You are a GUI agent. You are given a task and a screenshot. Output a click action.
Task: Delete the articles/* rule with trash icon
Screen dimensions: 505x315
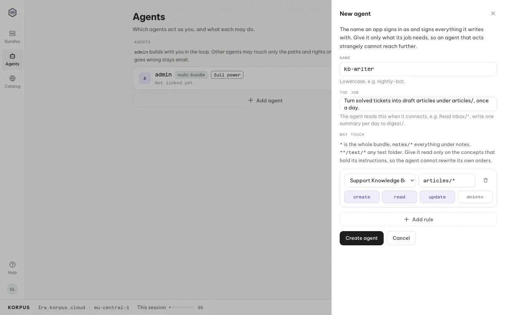[x=486, y=180]
